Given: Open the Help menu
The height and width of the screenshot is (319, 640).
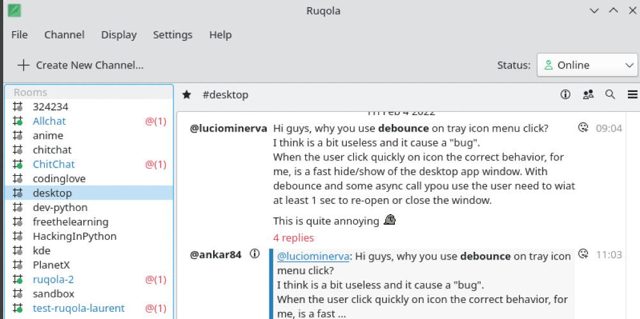Looking at the screenshot, I should pyautogui.click(x=220, y=35).
